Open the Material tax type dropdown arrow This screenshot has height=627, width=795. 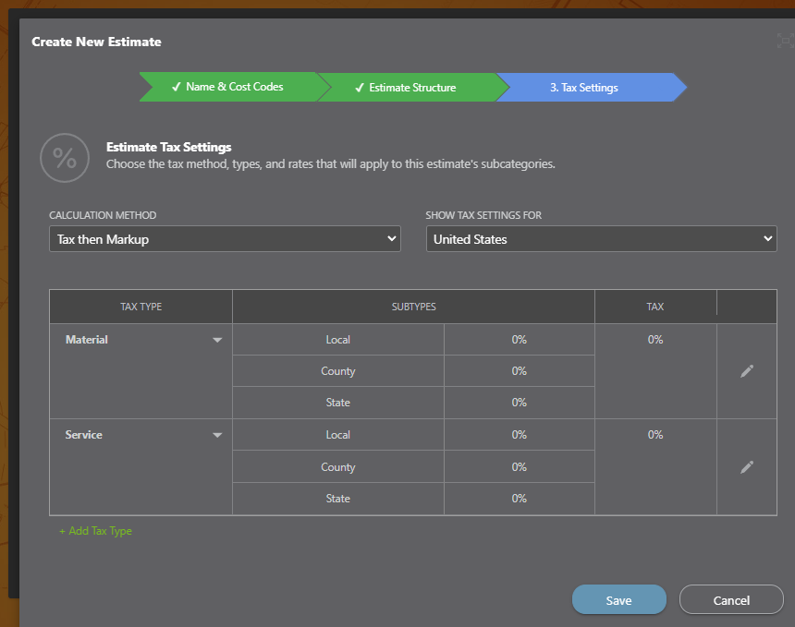click(x=218, y=339)
